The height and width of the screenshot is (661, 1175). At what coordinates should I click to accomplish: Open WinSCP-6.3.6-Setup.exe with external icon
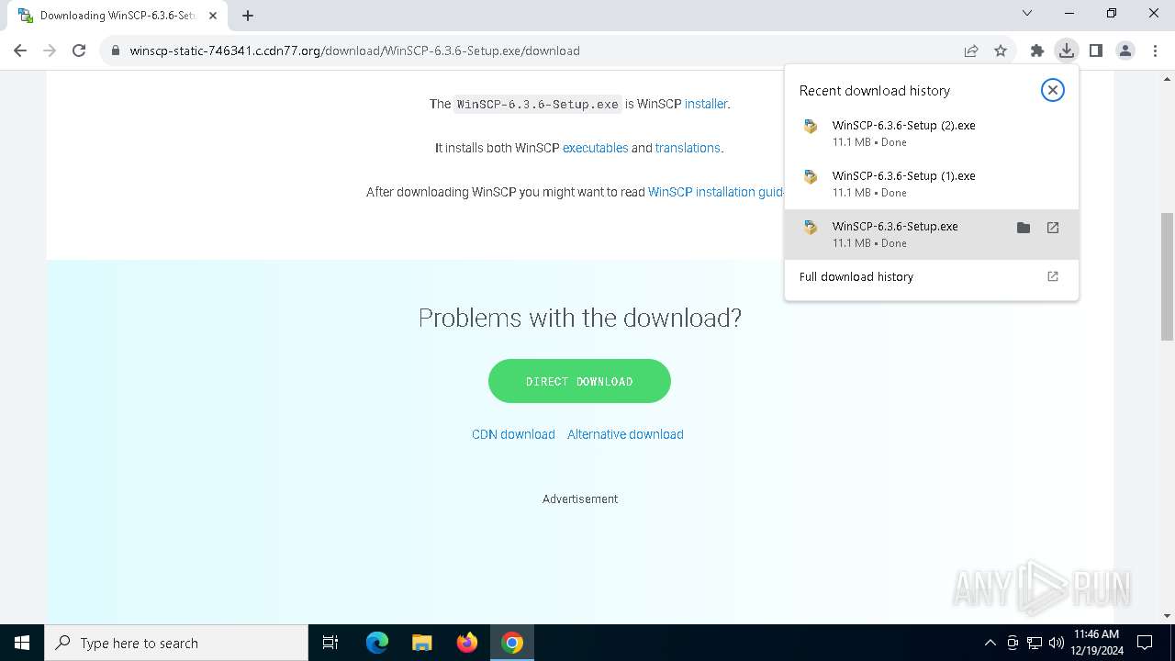click(x=1053, y=228)
